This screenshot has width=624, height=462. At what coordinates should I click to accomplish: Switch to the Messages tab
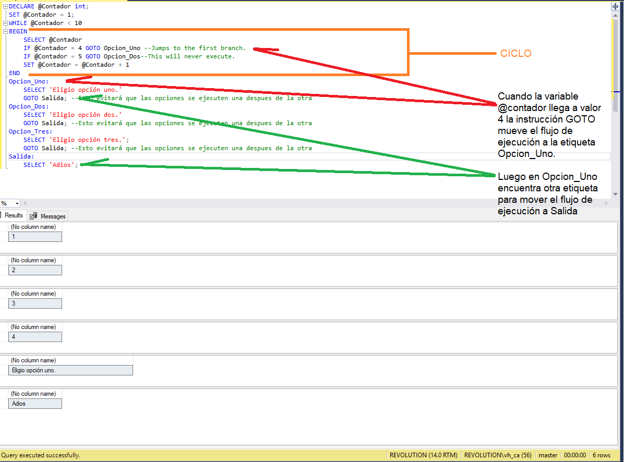click(48, 216)
